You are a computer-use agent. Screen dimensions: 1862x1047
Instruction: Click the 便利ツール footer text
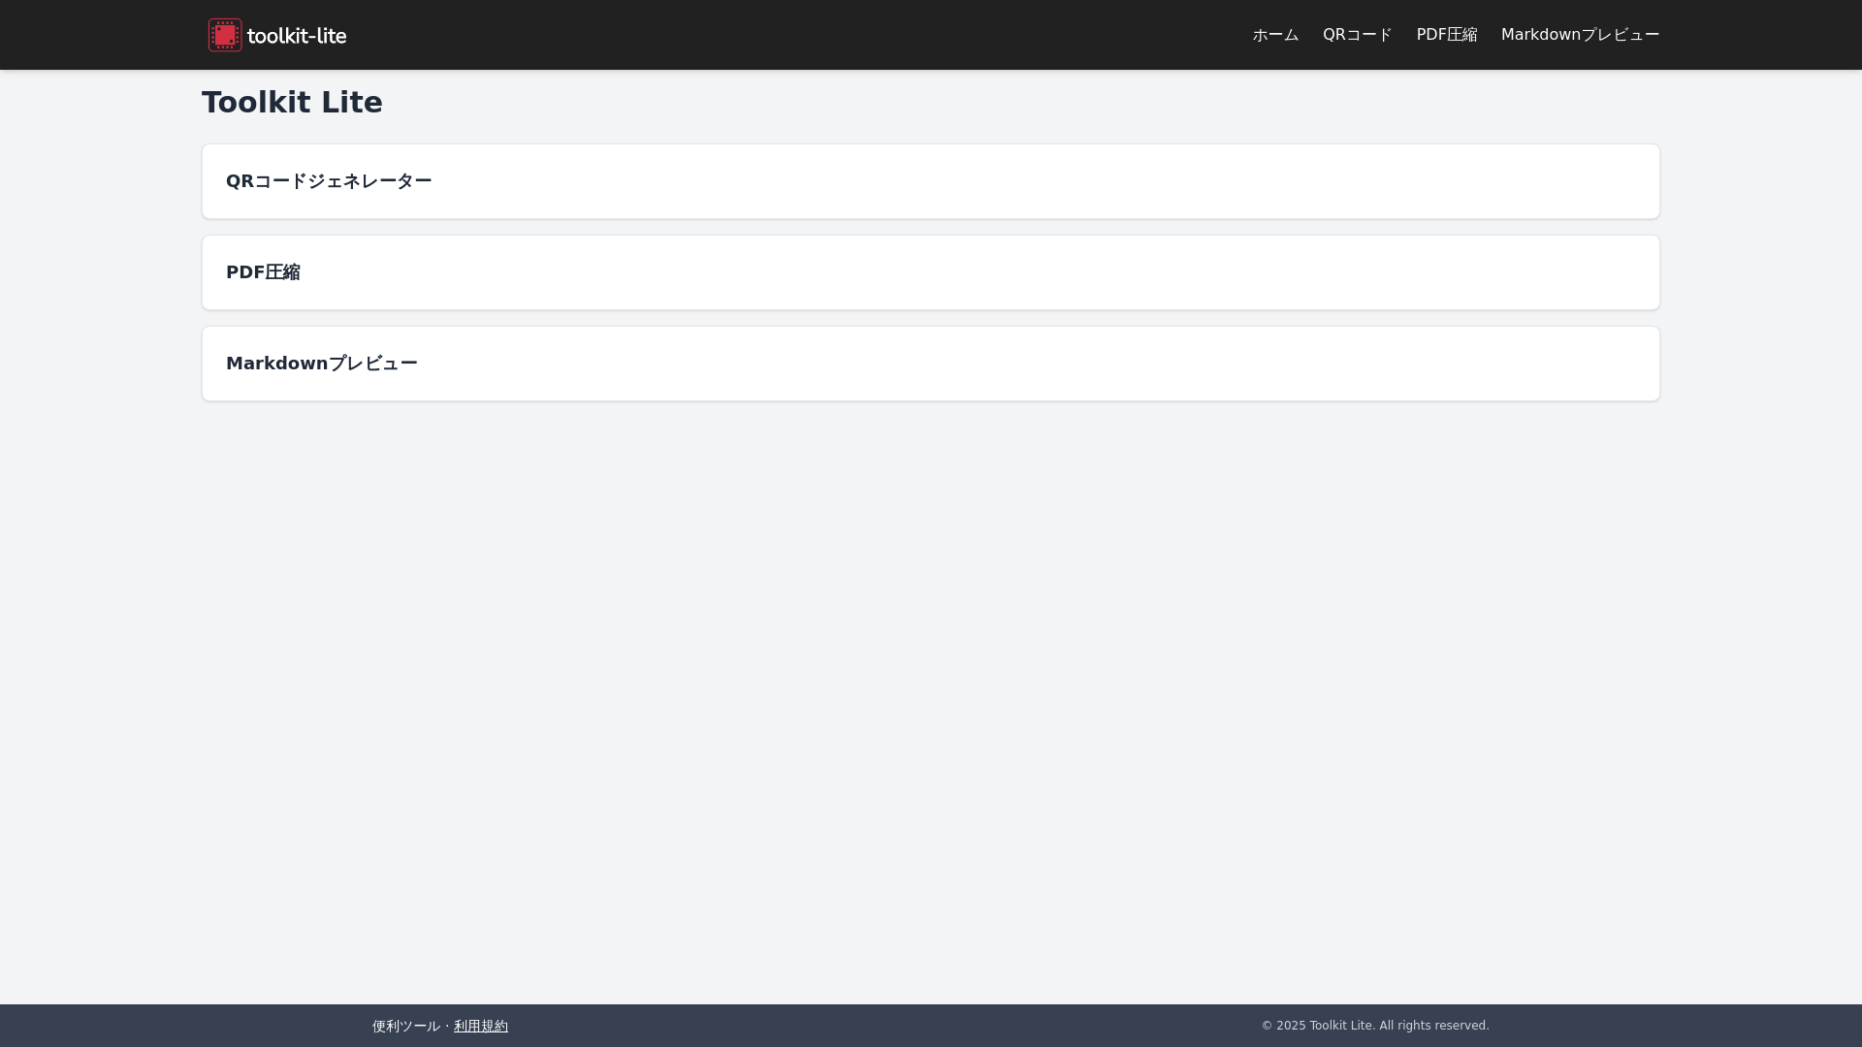point(406,1026)
